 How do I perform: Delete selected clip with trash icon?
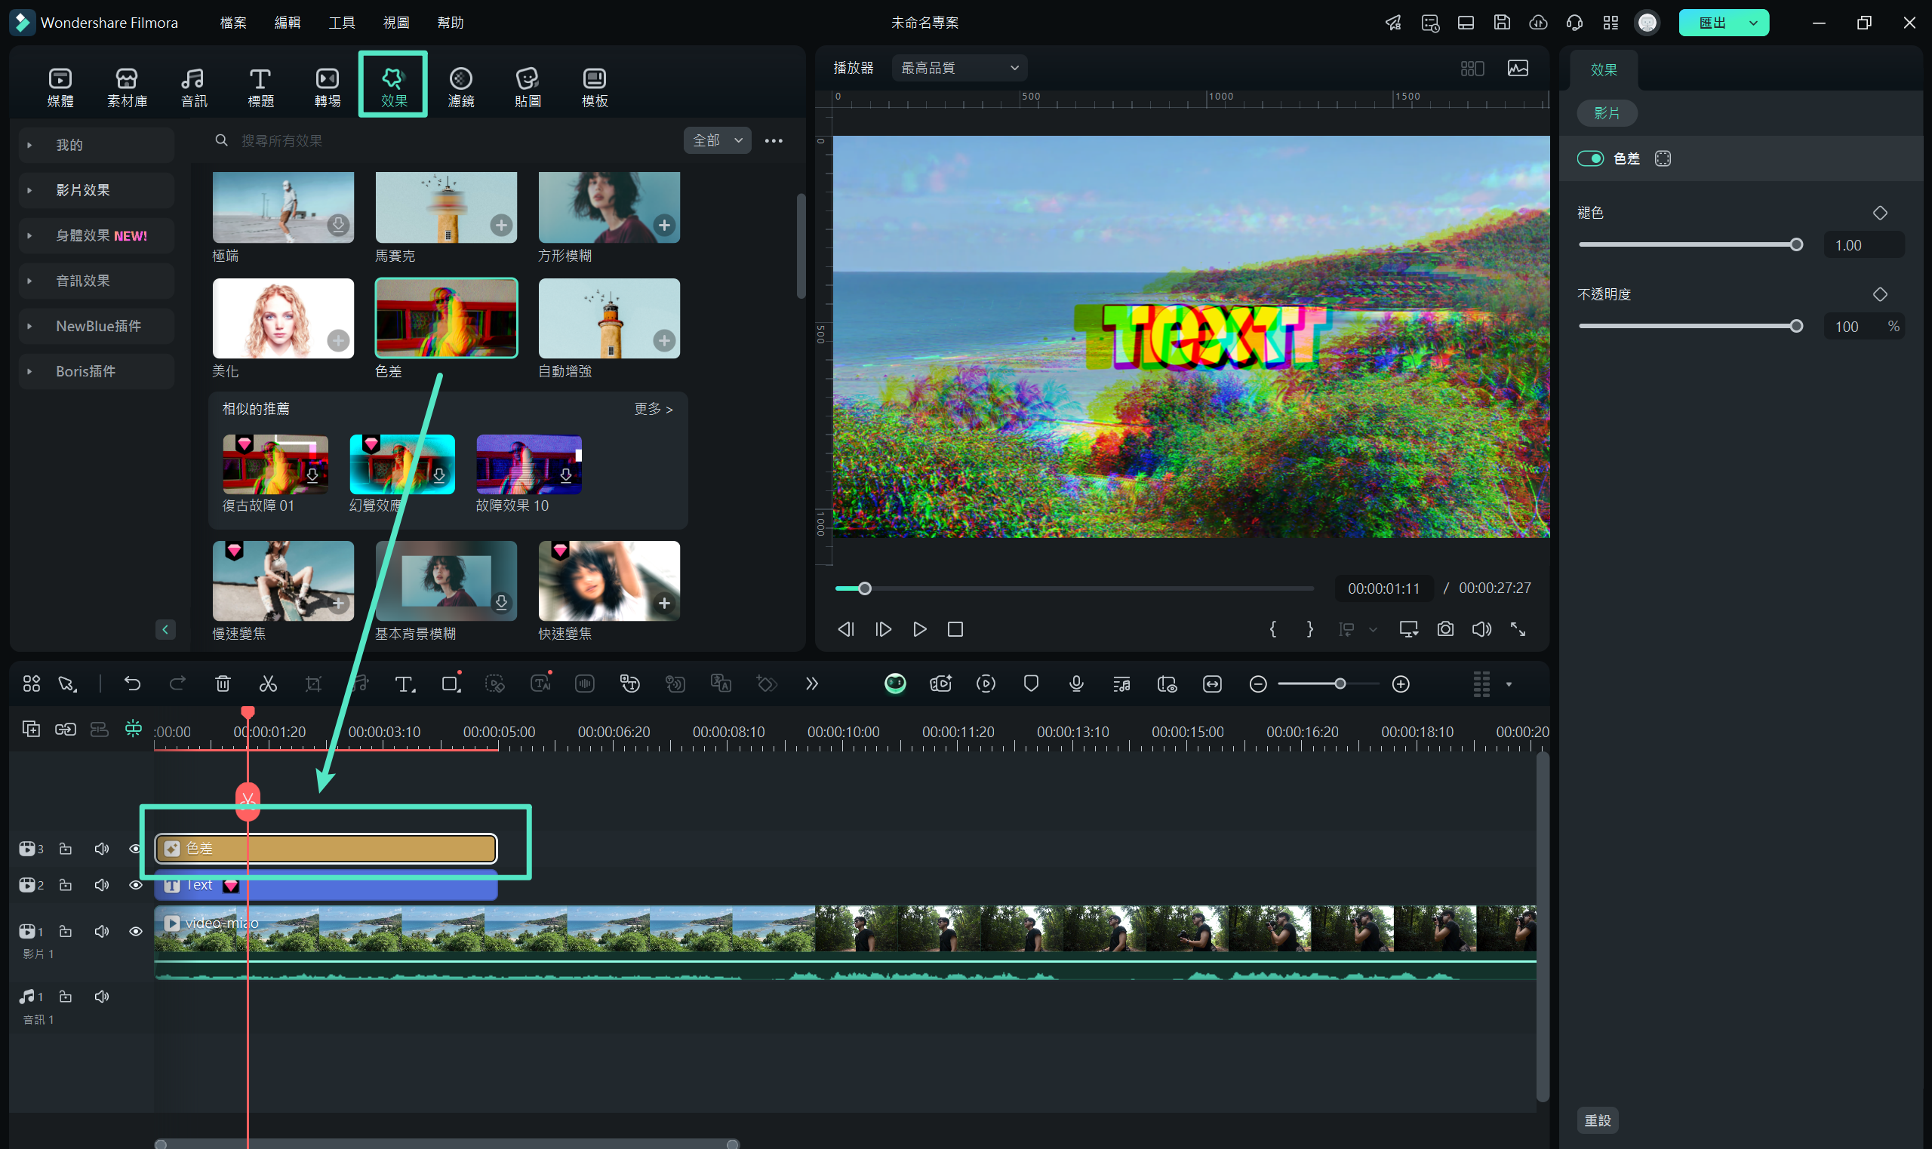(x=223, y=684)
